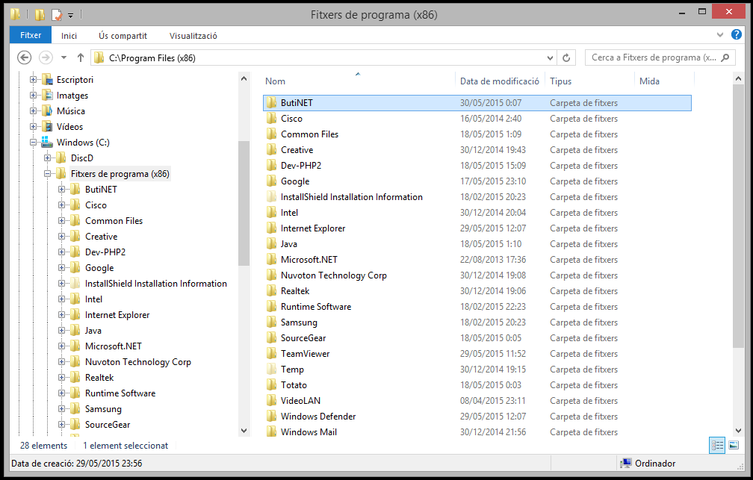Select TeamViewer folder row

click(477, 354)
